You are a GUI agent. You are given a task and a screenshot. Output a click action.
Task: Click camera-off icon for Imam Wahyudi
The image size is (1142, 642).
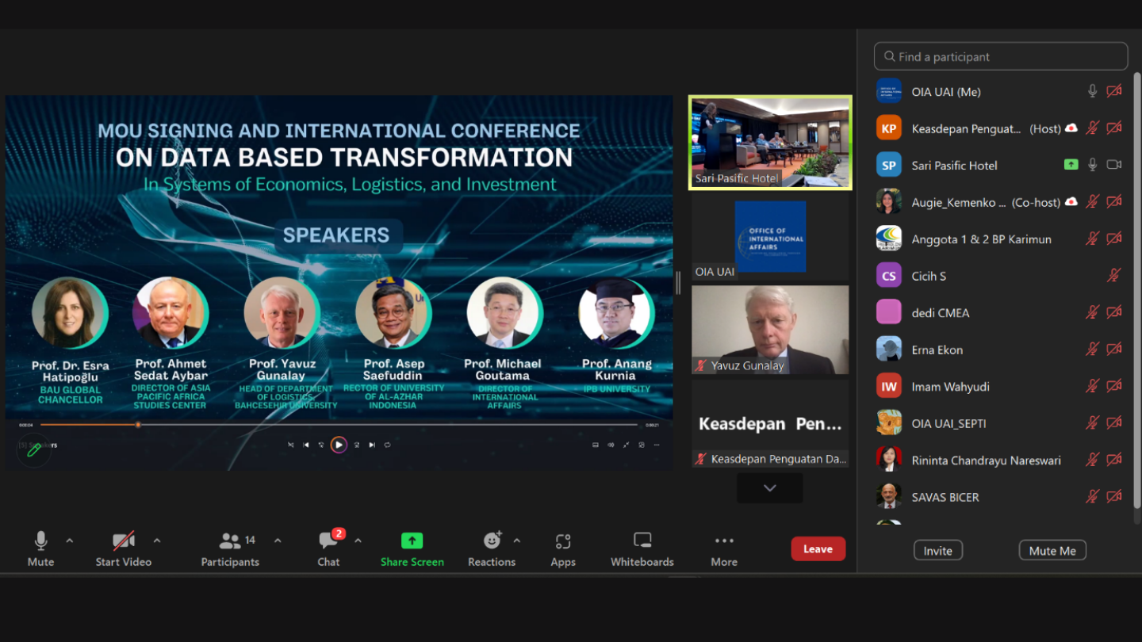coord(1114,386)
